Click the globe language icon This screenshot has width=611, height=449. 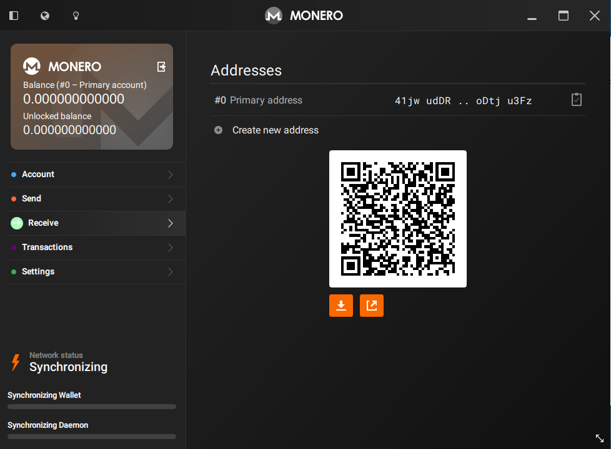coord(45,16)
